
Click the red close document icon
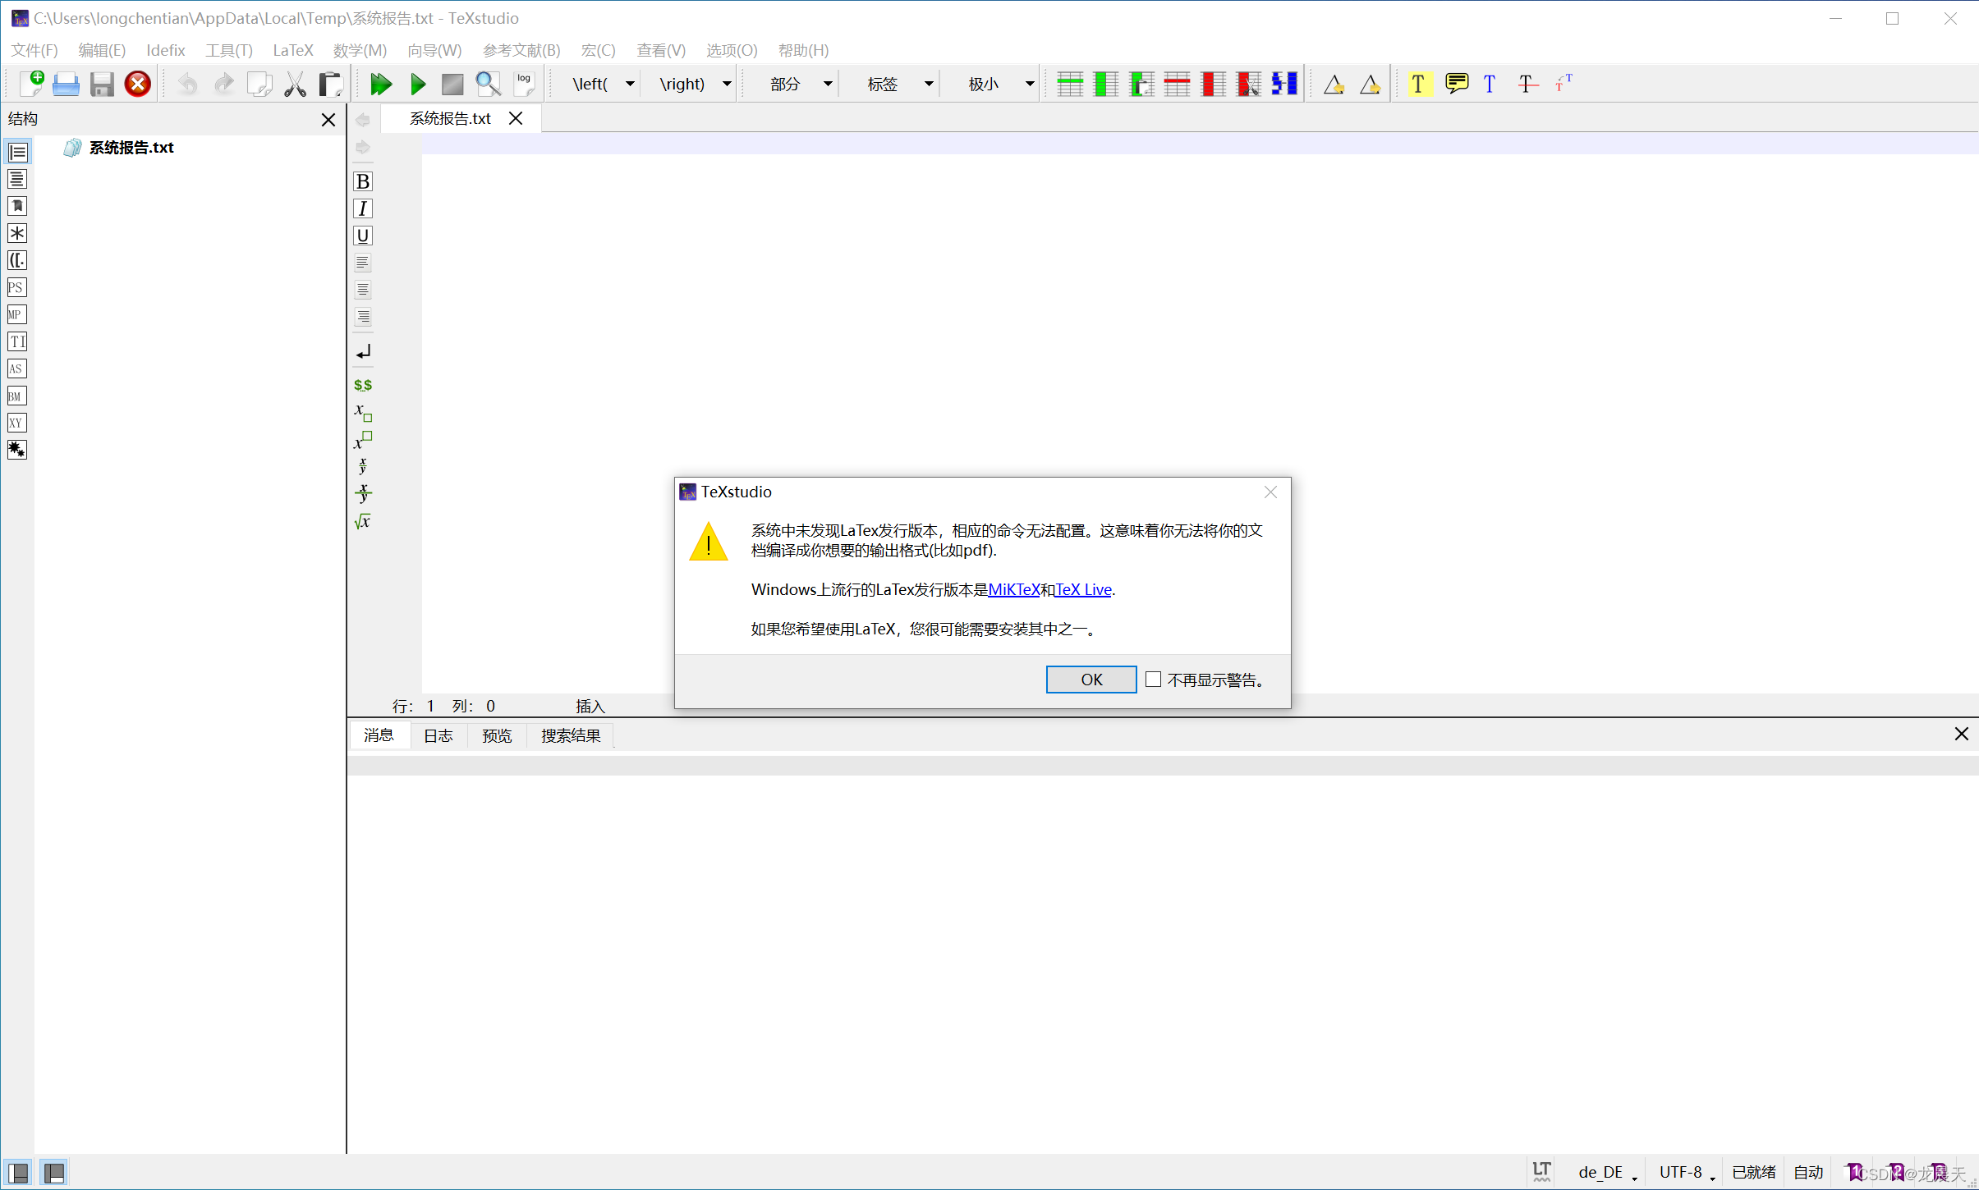tap(138, 84)
